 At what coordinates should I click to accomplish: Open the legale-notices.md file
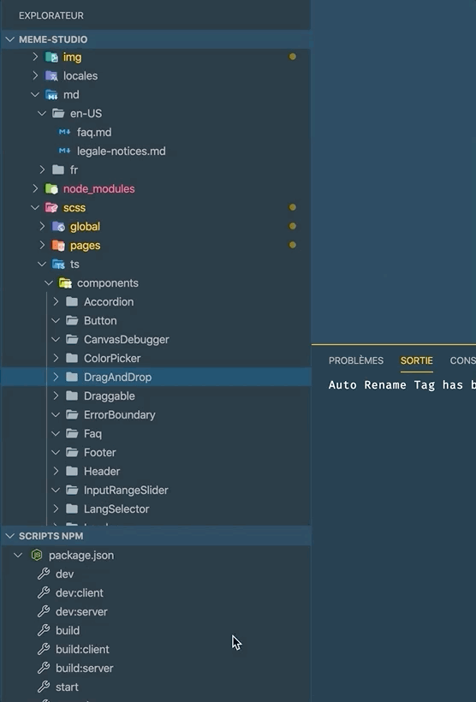(x=122, y=151)
